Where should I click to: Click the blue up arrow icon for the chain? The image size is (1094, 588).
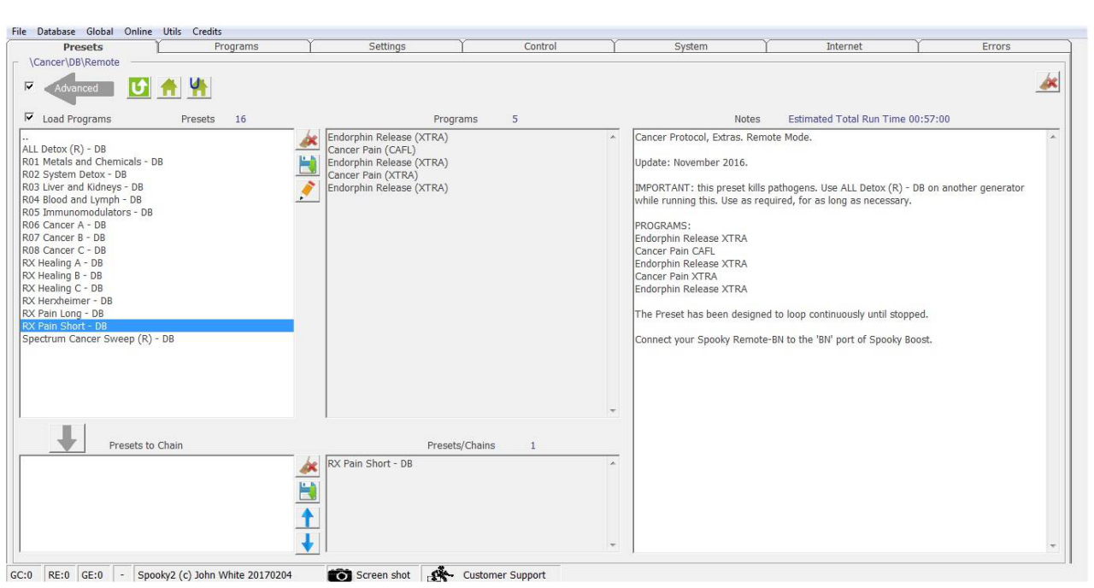306,517
